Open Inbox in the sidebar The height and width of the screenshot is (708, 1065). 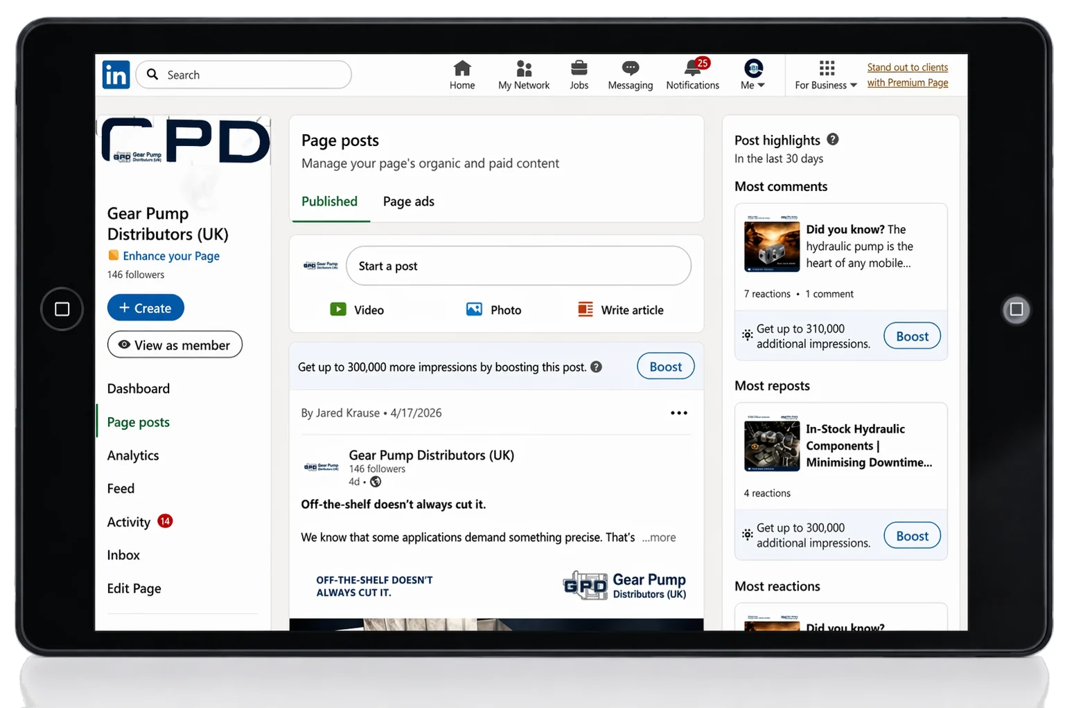click(123, 555)
